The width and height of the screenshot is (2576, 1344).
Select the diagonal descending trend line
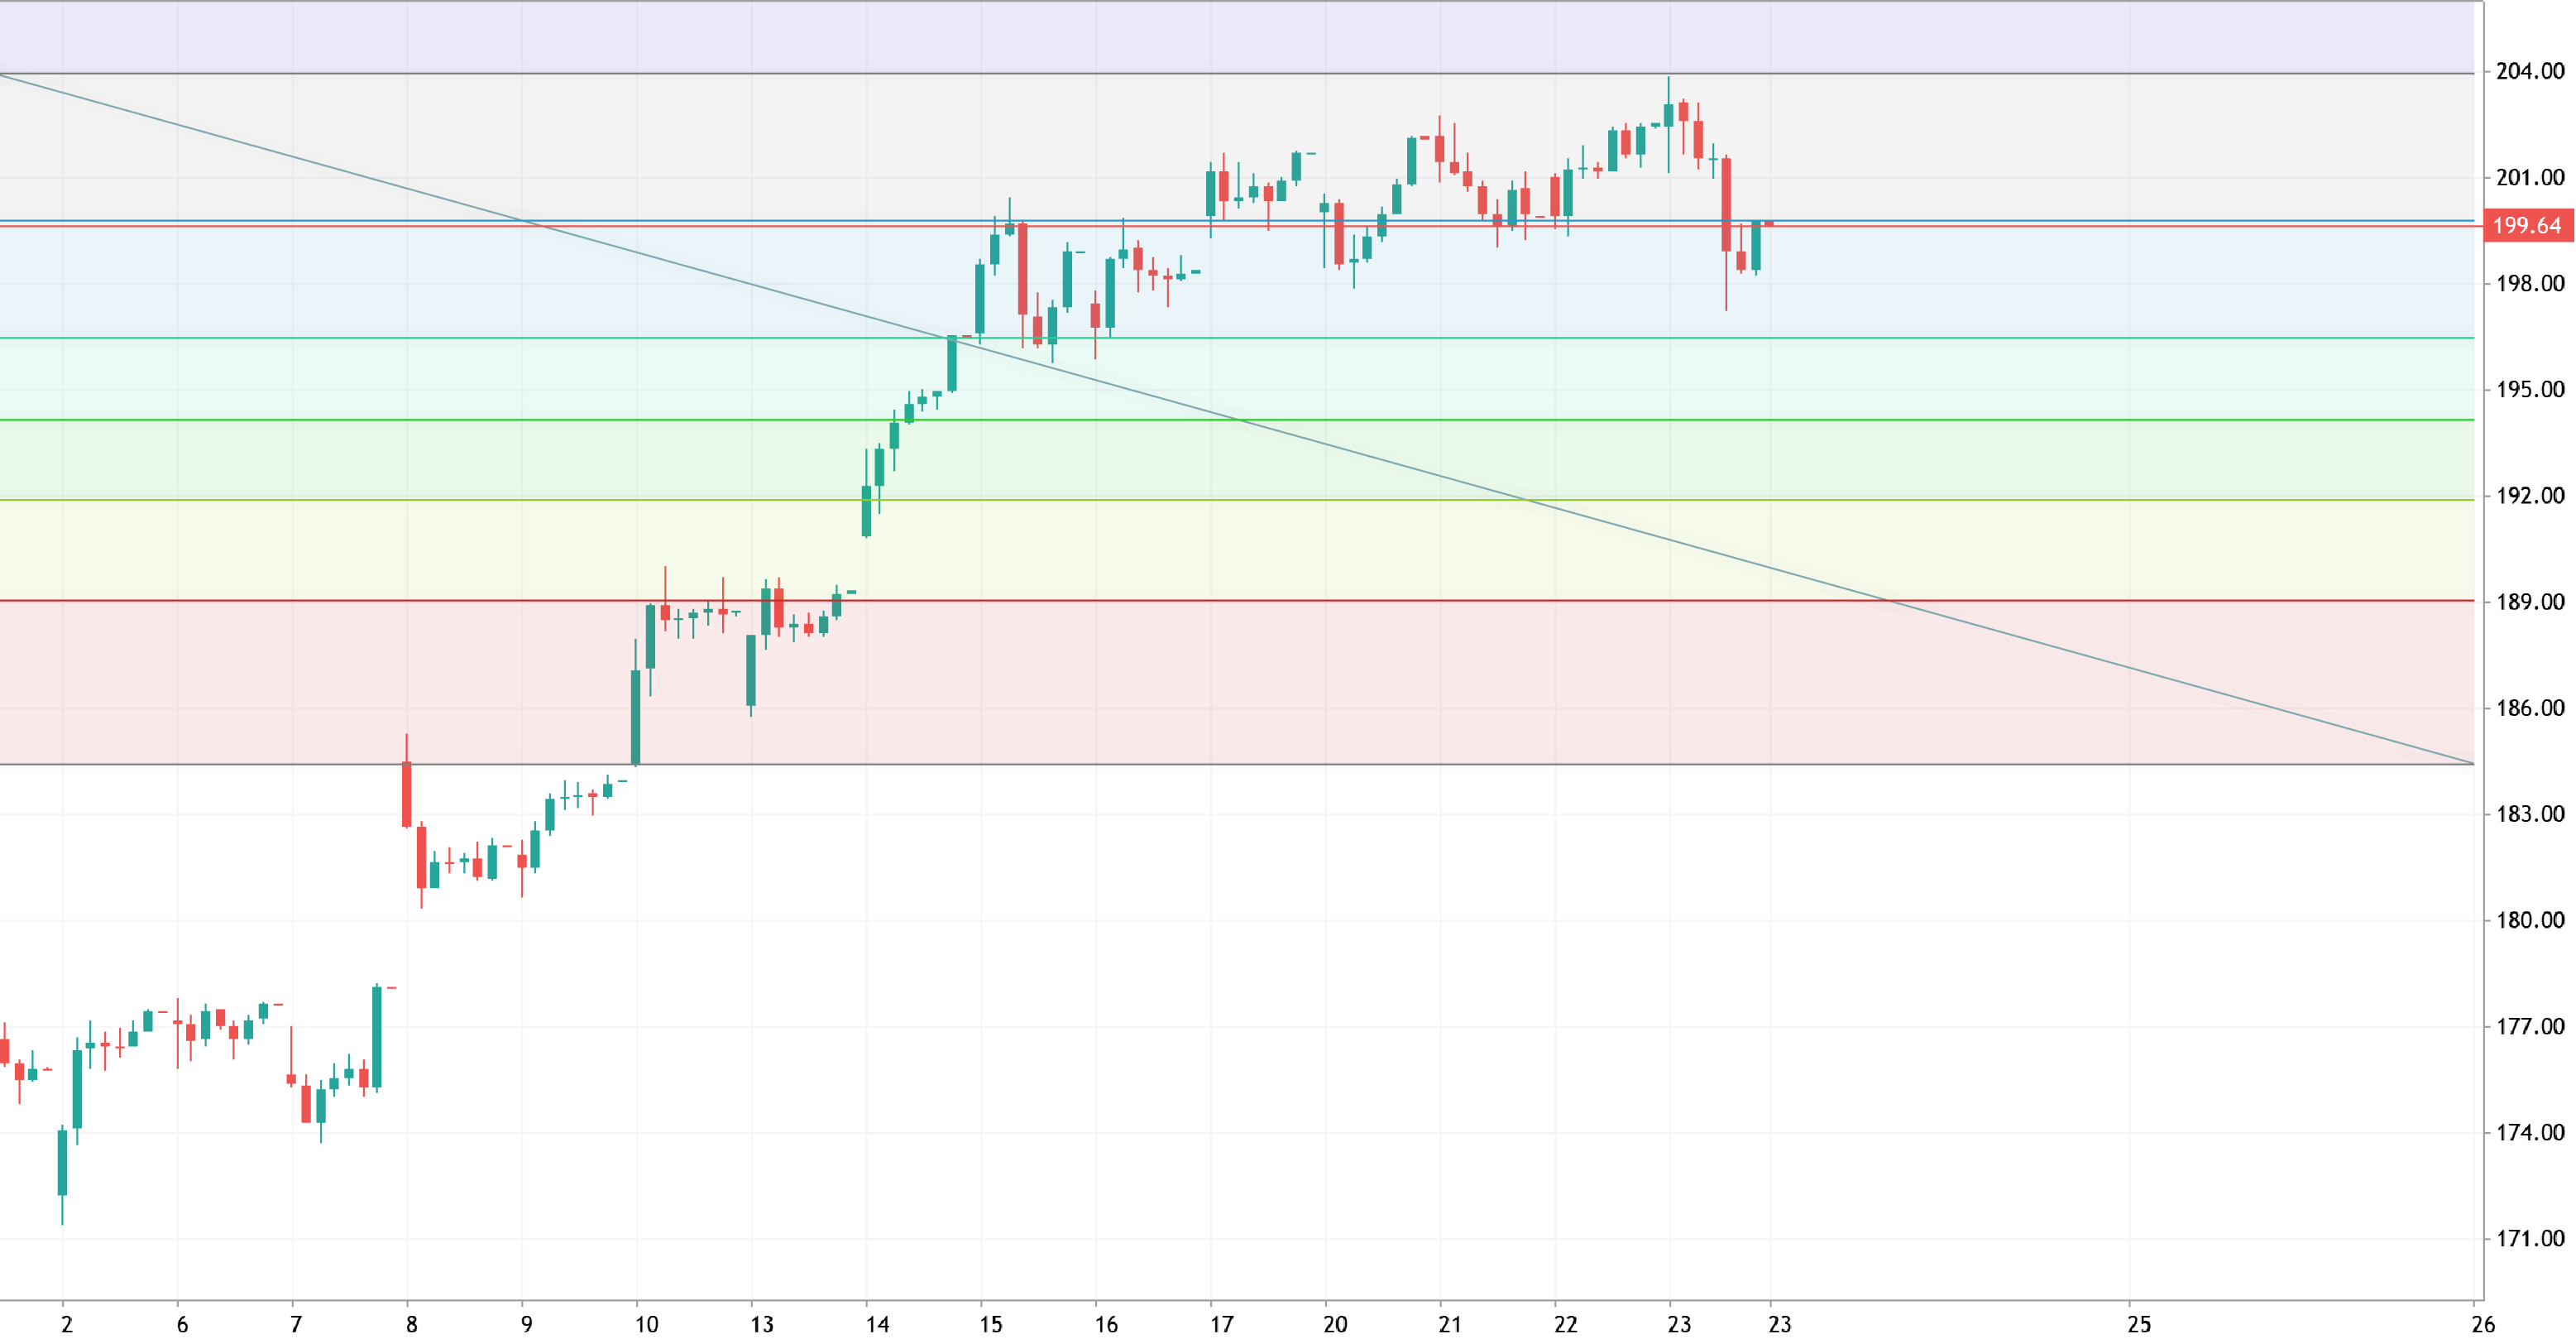tap(1237, 420)
